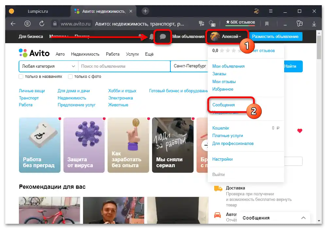Open the Авто category link

60,54
